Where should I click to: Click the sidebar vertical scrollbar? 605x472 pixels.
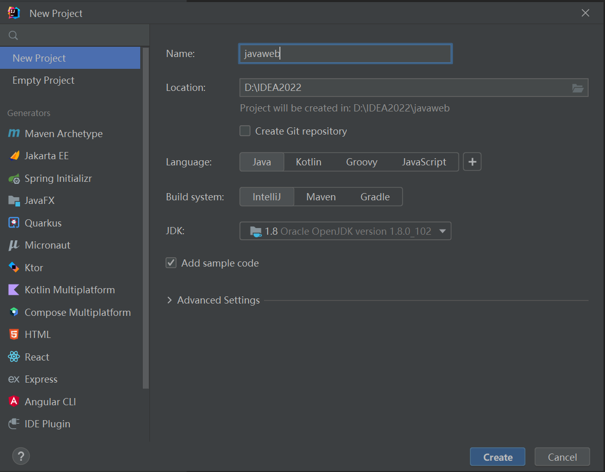[x=145, y=218]
